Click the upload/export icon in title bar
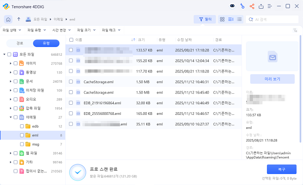The image size is (303, 185). point(261,6)
